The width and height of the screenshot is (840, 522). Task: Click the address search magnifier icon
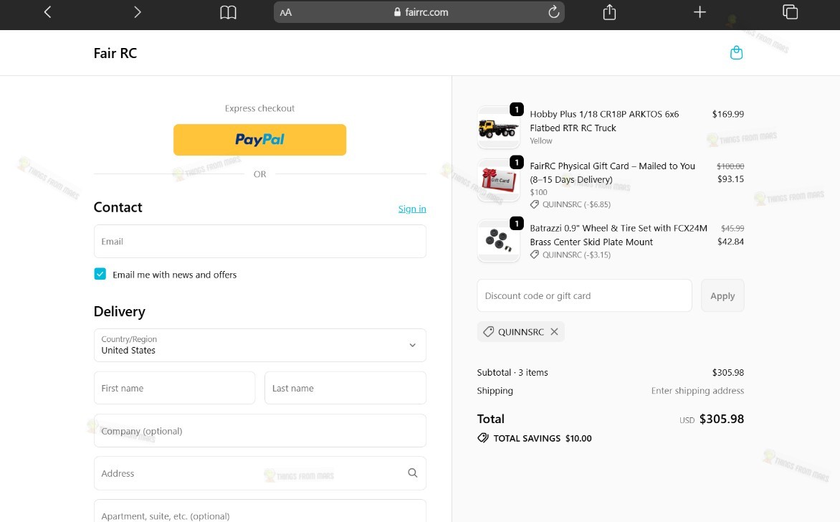413,473
